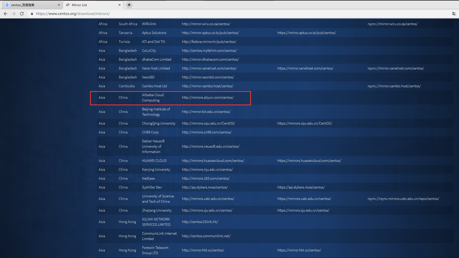Open http://mirror.hkt.cc/centos/ link

(203, 250)
